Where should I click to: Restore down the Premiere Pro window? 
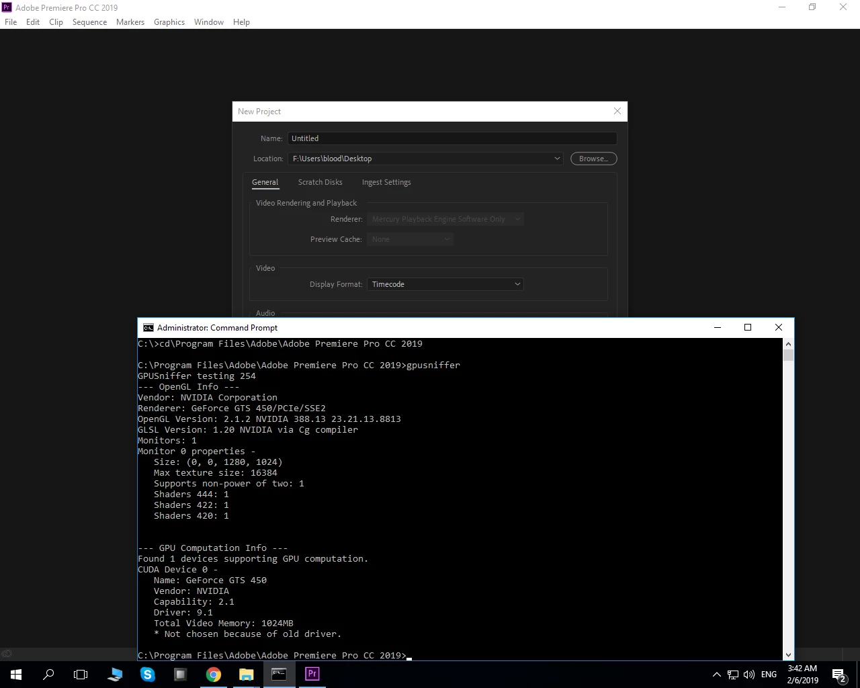[x=812, y=7]
